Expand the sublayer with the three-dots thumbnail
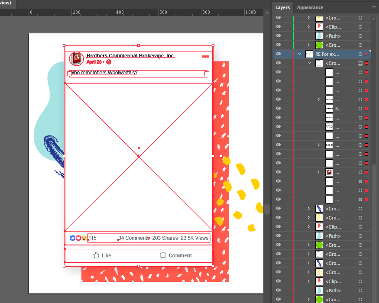Screen dimensions: 379x303 (x=318, y=145)
